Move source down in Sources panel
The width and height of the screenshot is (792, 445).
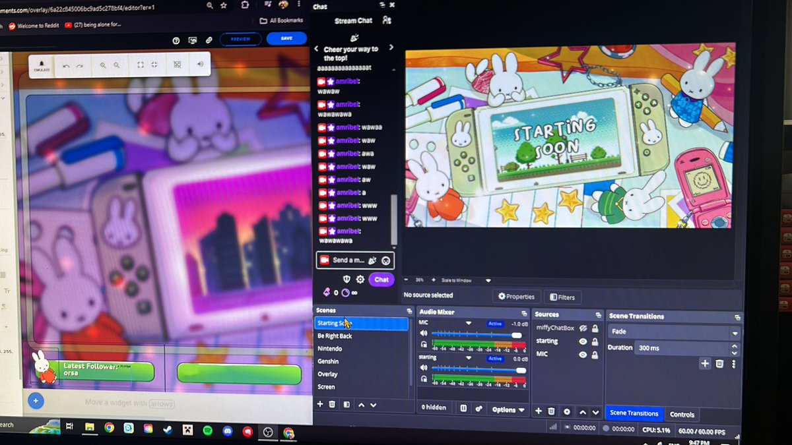click(x=595, y=412)
